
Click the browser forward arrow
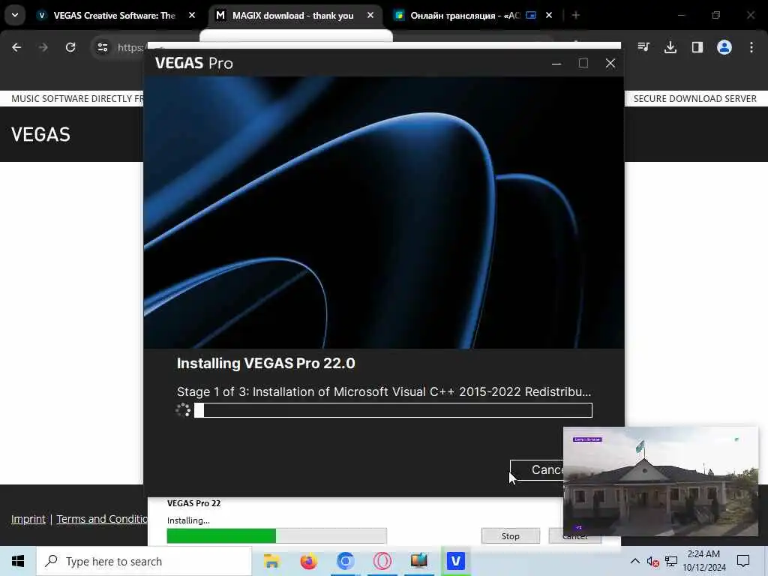point(43,47)
